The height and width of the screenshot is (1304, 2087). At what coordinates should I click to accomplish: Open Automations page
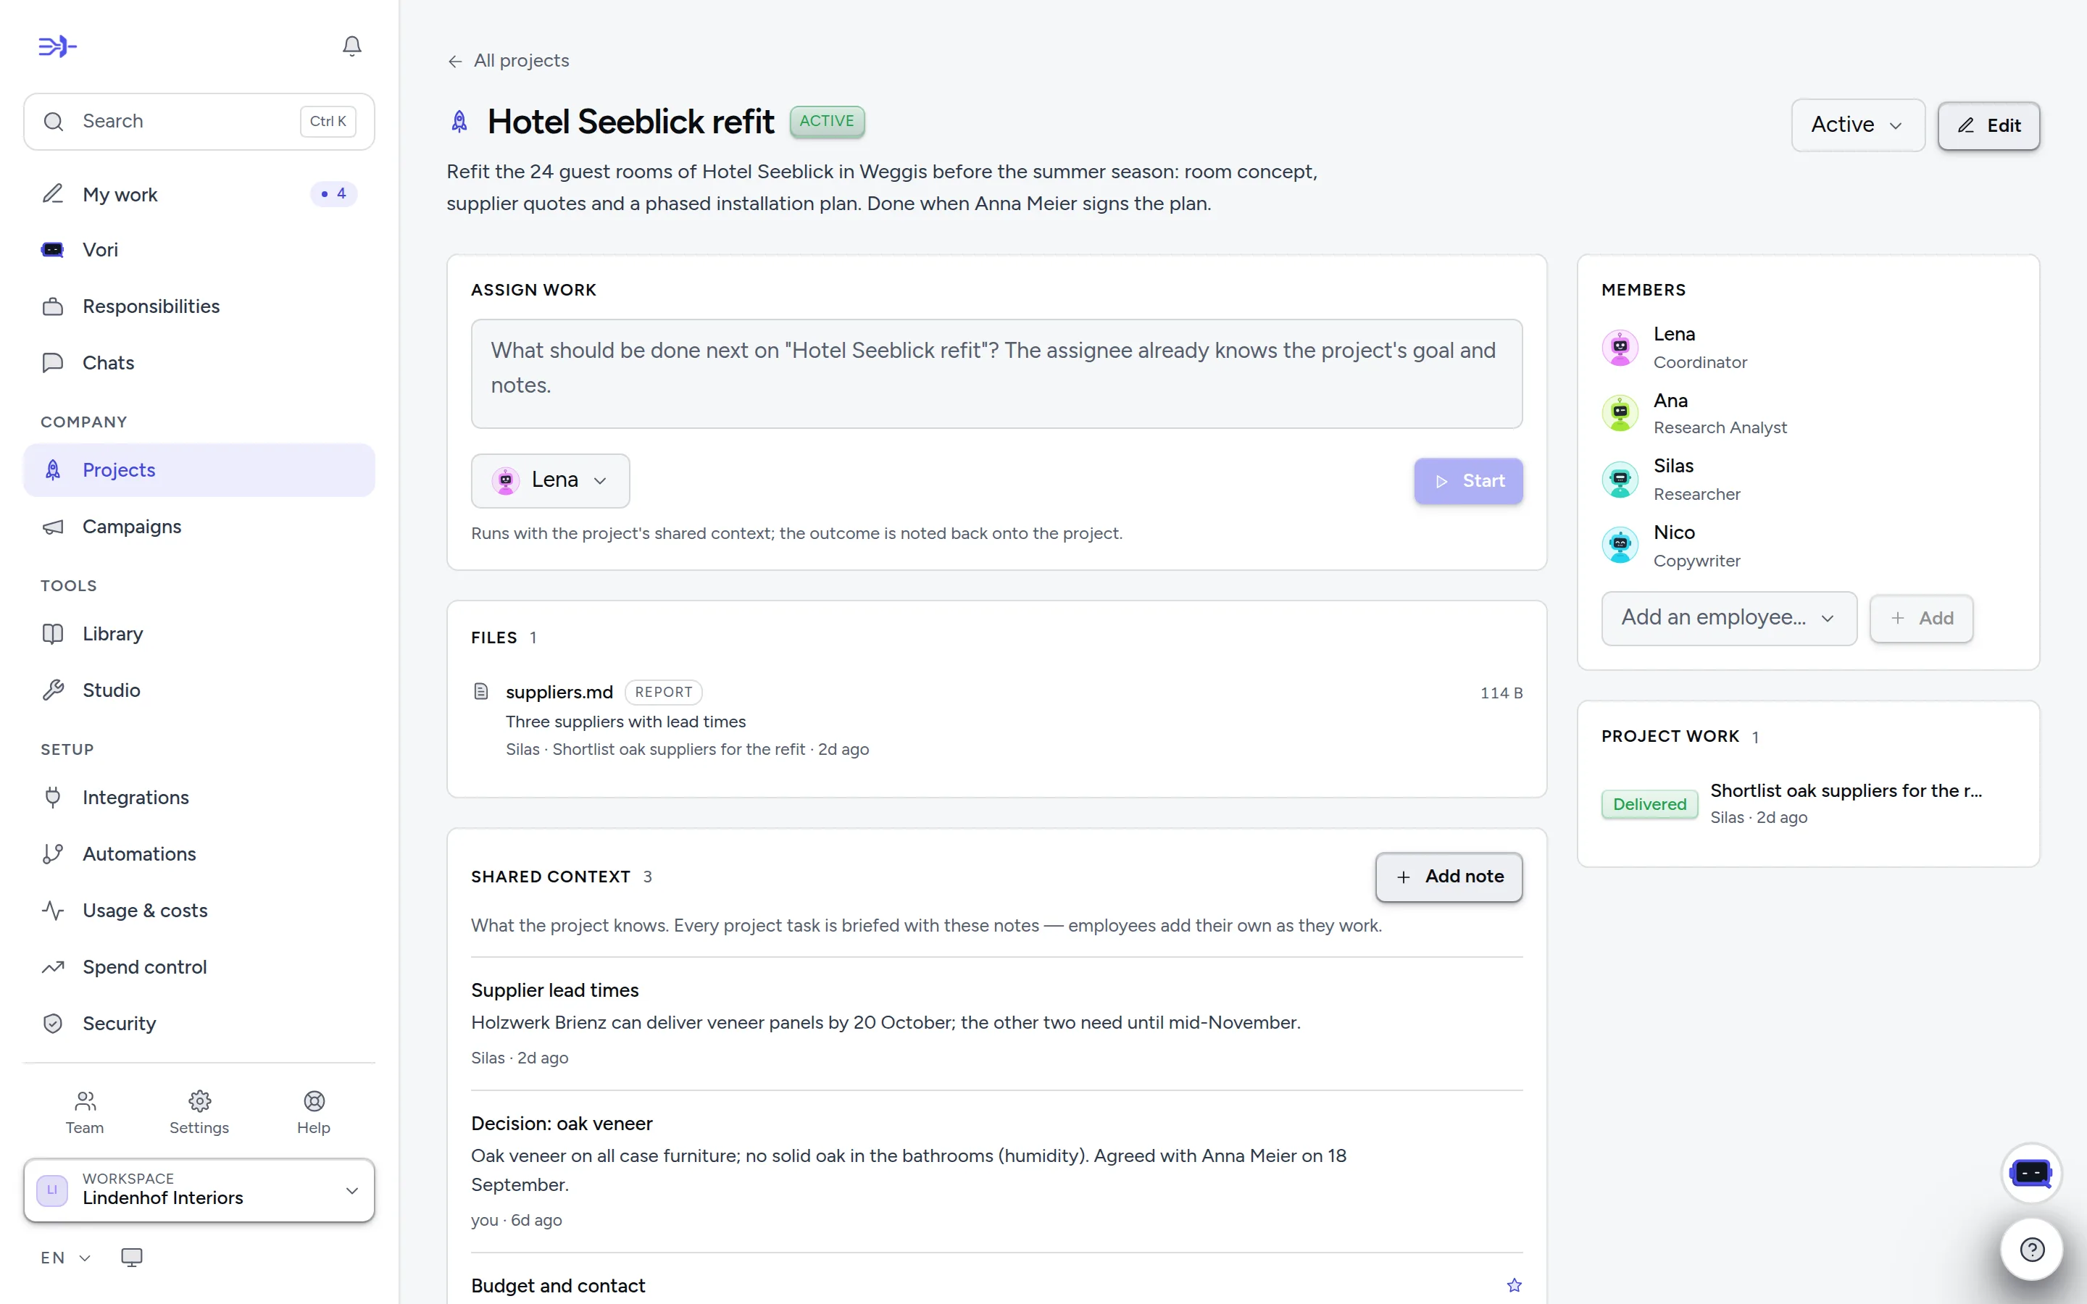[199, 854]
